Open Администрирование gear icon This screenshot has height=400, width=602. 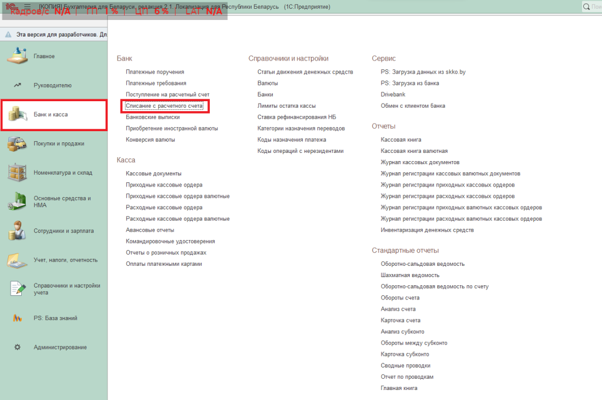pos(18,347)
